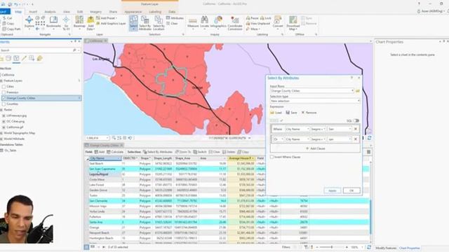
Task: Open Go To XY tool
Action: click(x=66, y=22)
